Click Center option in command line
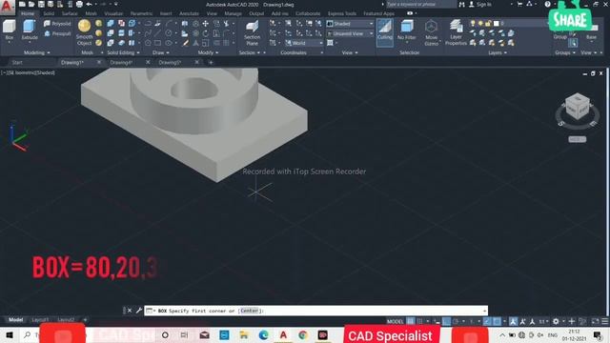This screenshot has width=610, height=343. click(249, 311)
